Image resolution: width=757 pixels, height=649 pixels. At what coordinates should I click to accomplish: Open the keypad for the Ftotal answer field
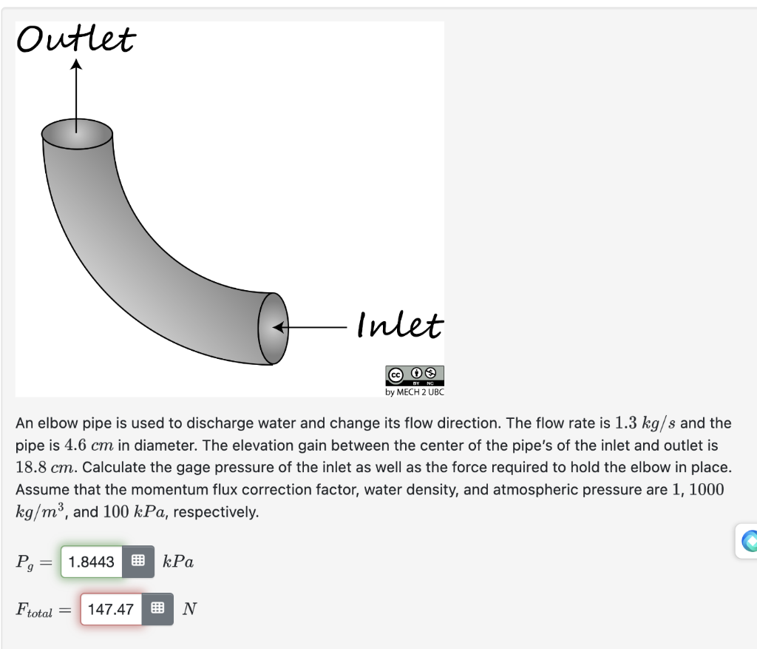pos(159,609)
